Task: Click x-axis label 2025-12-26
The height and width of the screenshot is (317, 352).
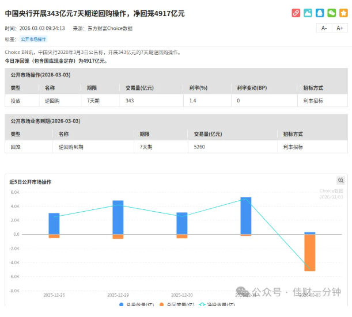Action: (54, 295)
